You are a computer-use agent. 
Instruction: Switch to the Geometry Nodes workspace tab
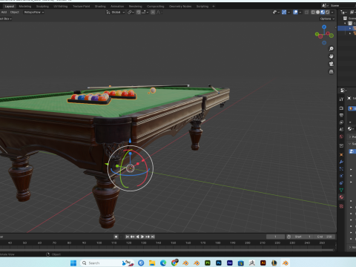click(180, 7)
